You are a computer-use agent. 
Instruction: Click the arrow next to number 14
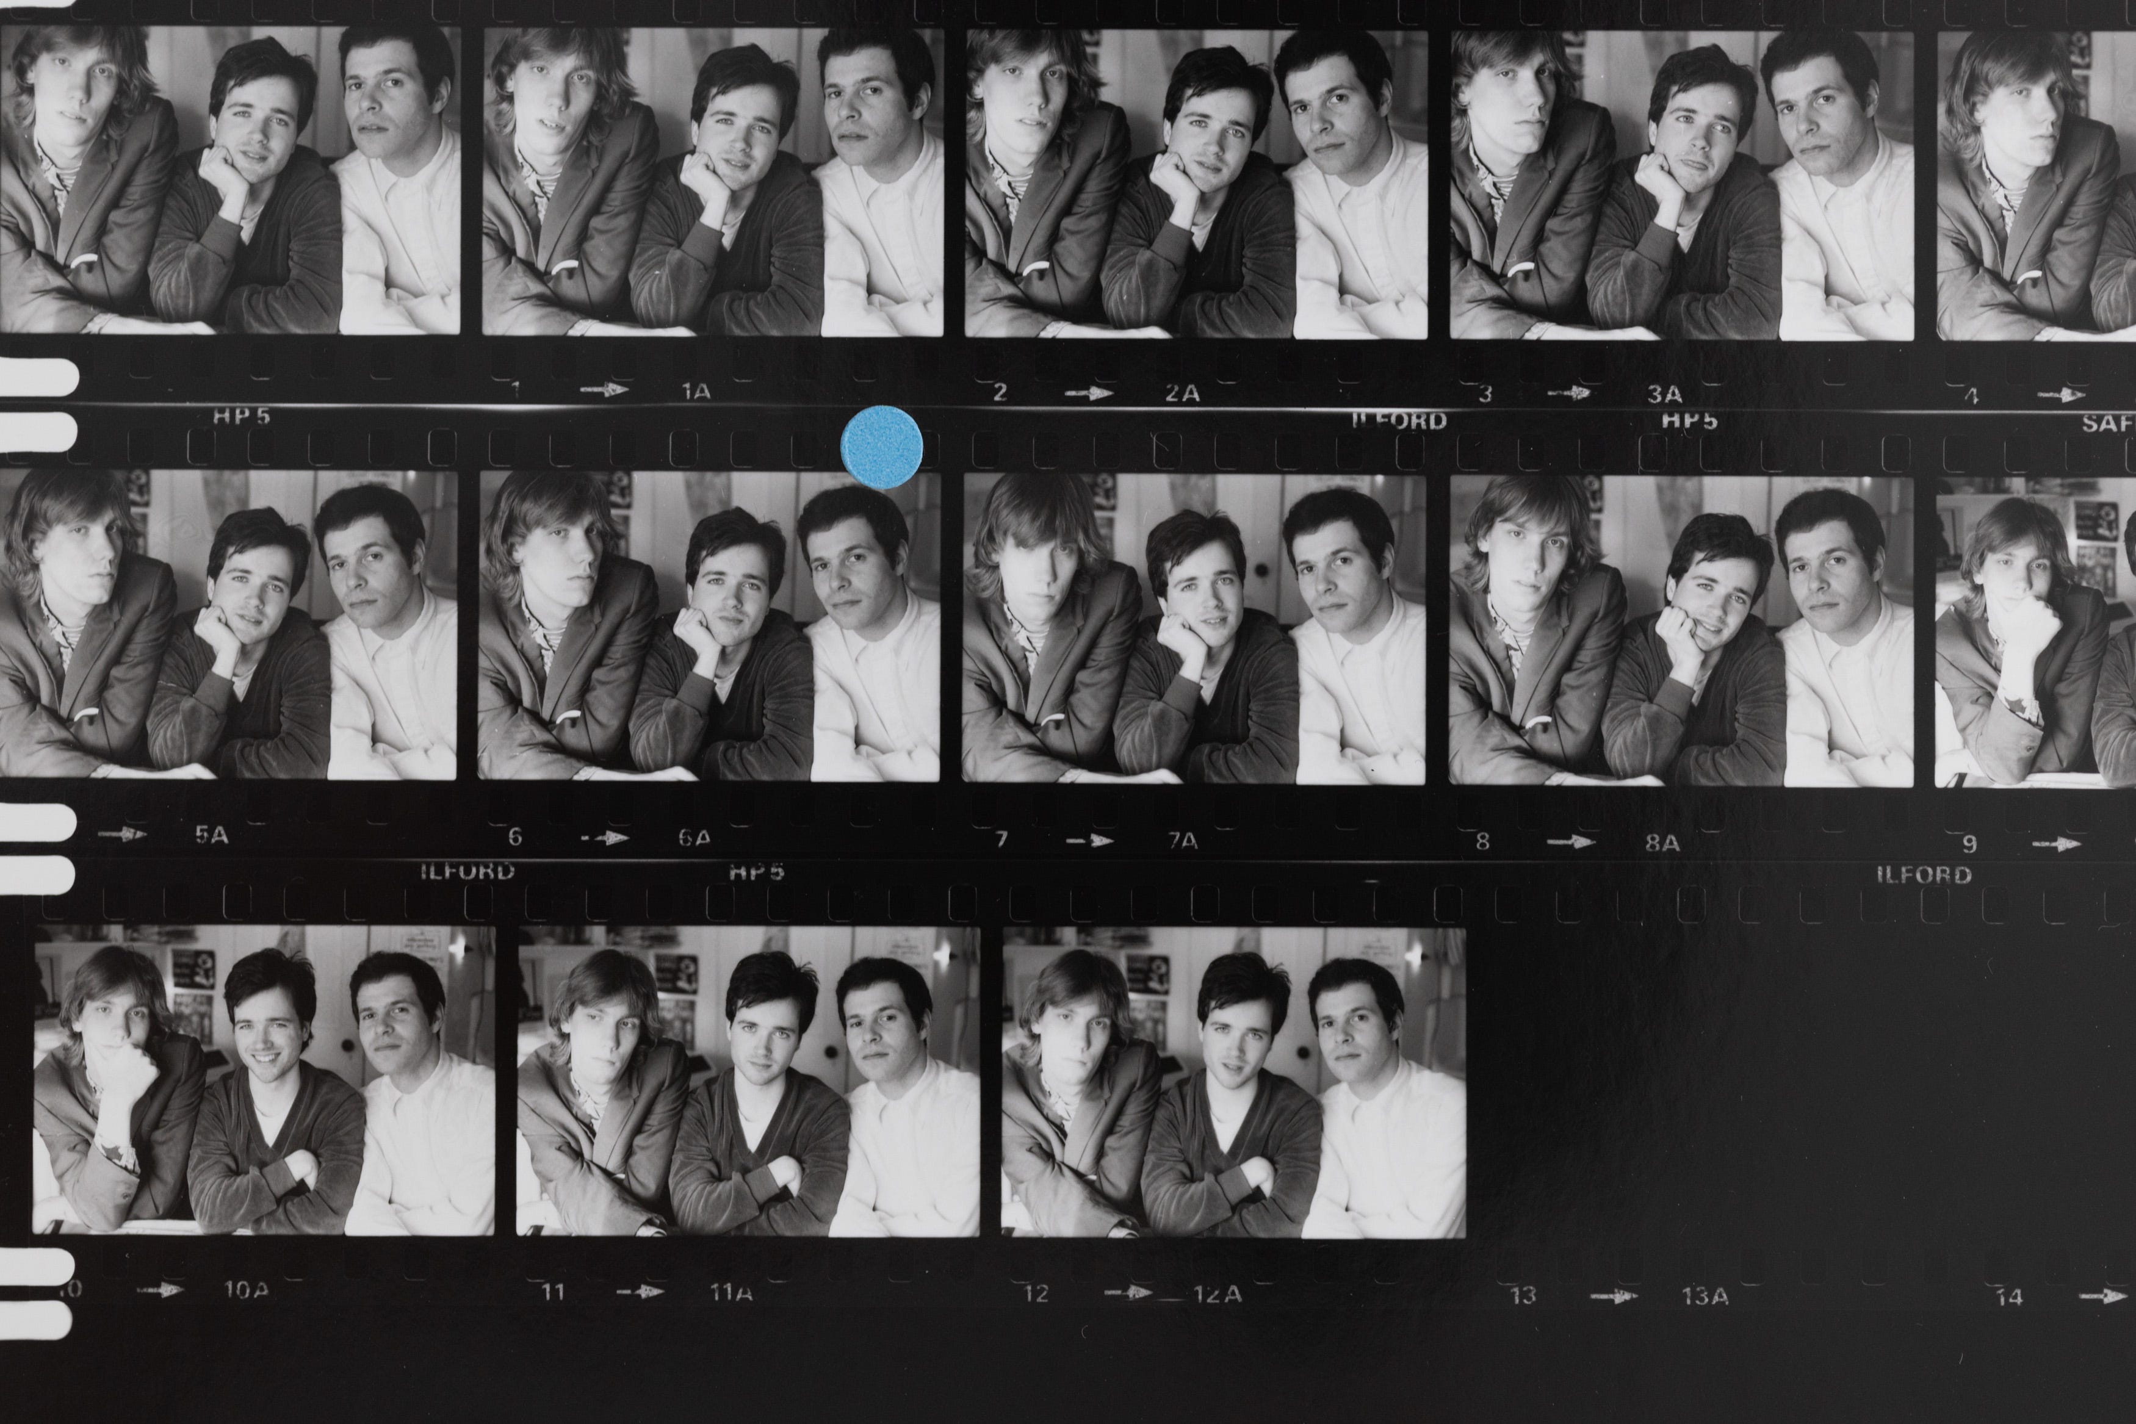coord(2103,1297)
